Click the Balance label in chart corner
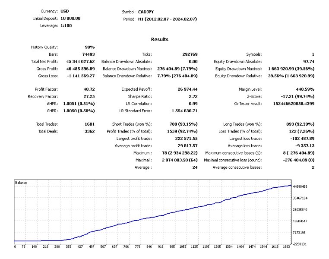329x259 pixels. click(x=21, y=183)
